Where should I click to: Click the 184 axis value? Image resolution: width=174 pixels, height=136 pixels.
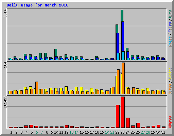point(5,65)
